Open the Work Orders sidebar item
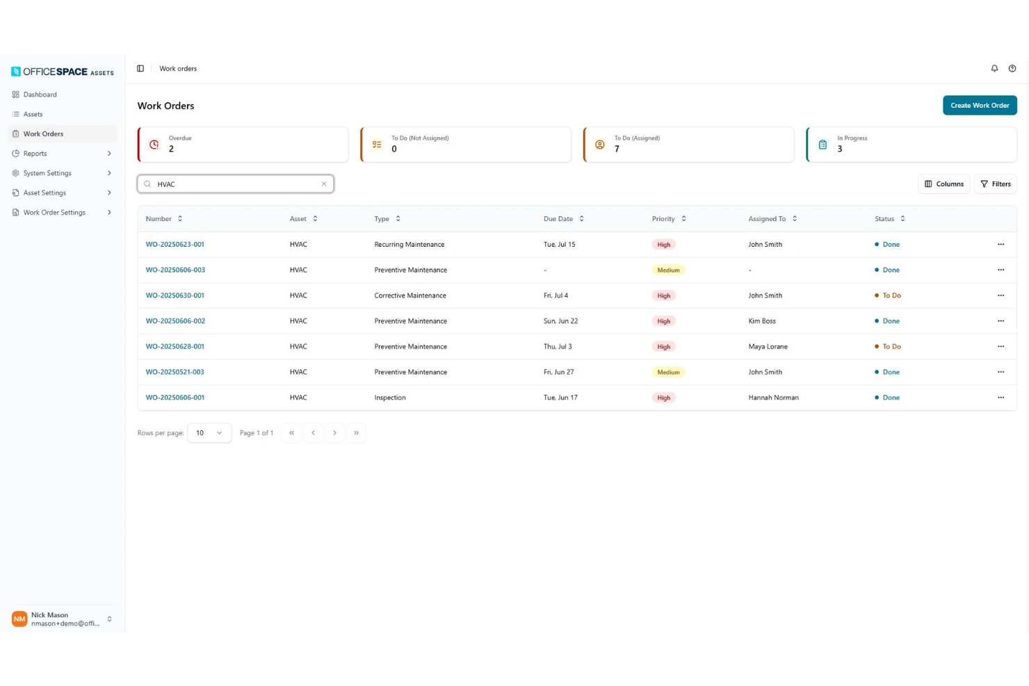The height and width of the screenshot is (686, 1029). pos(43,133)
